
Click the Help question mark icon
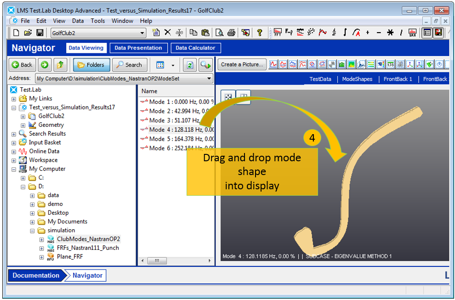[260, 33]
